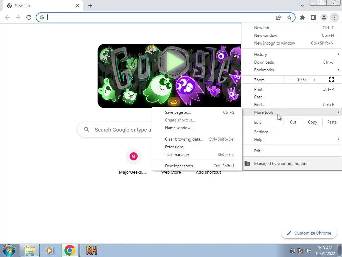Open the Extensions puzzle piece icon
Viewport: 342px width, 257px height.
point(303,17)
